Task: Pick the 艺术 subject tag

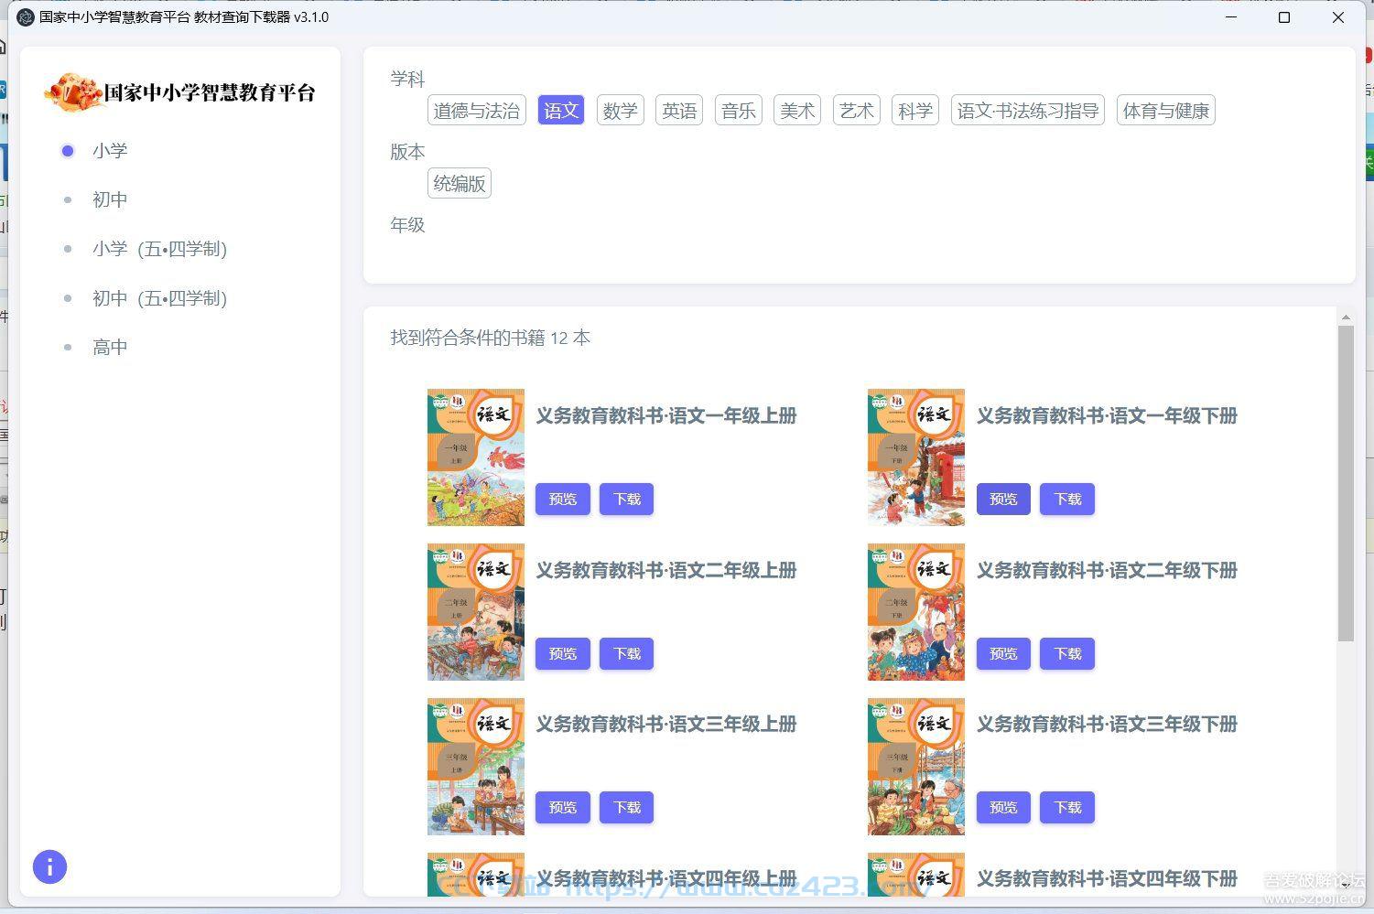Action: [857, 111]
